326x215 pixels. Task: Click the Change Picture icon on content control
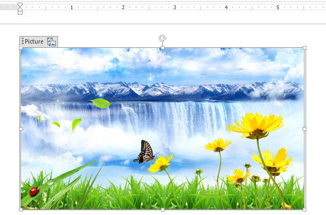(52, 42)
